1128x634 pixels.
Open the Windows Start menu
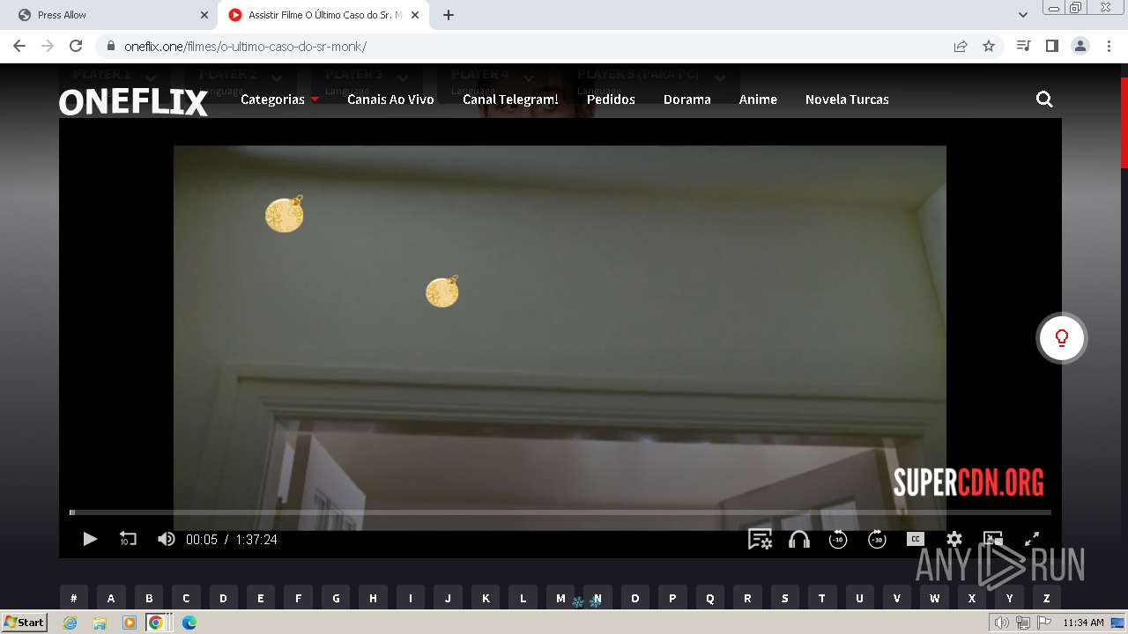[25, 623]
